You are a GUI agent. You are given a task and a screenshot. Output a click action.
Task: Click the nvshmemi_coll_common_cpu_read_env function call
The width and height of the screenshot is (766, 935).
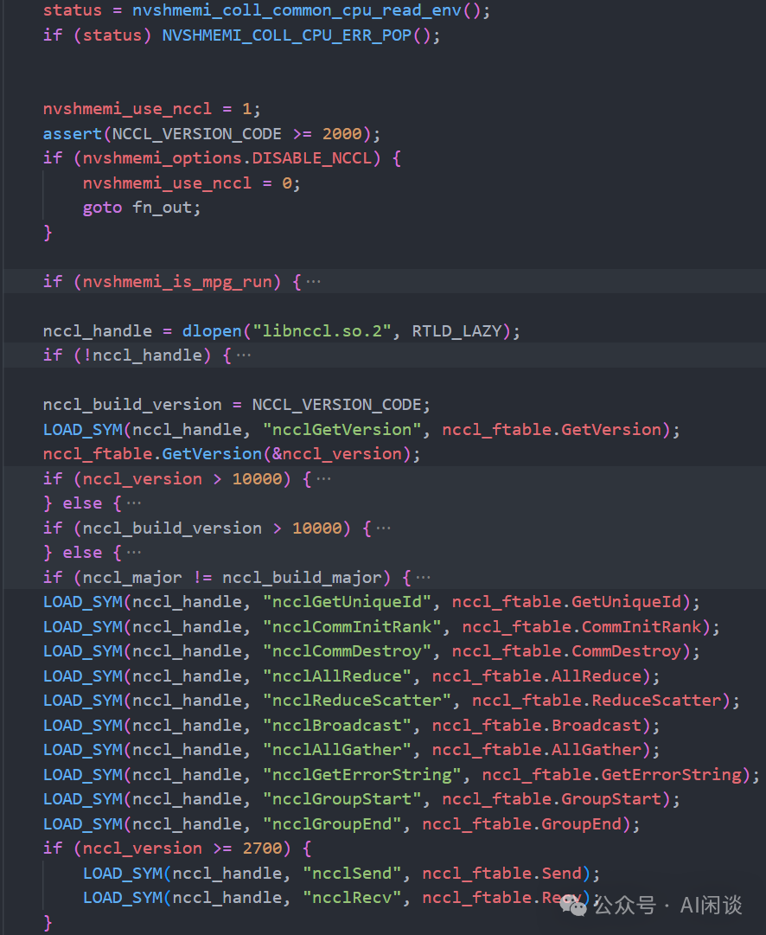click(x=297, y=10)
